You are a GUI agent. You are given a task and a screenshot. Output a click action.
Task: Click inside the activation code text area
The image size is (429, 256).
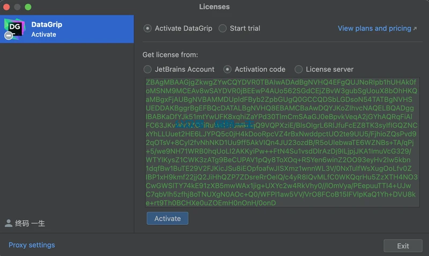tap(281, 143)
